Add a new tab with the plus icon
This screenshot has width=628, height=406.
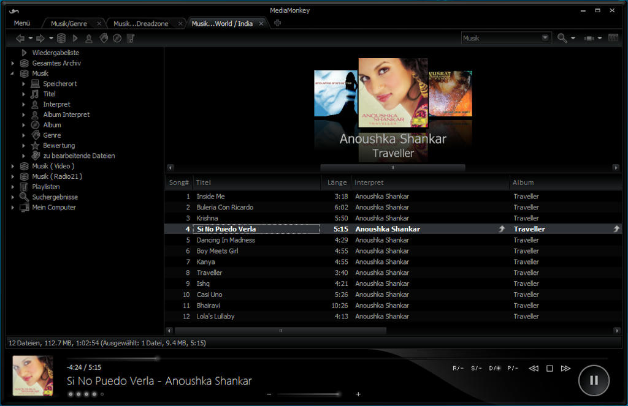click(x=277, y=23)
